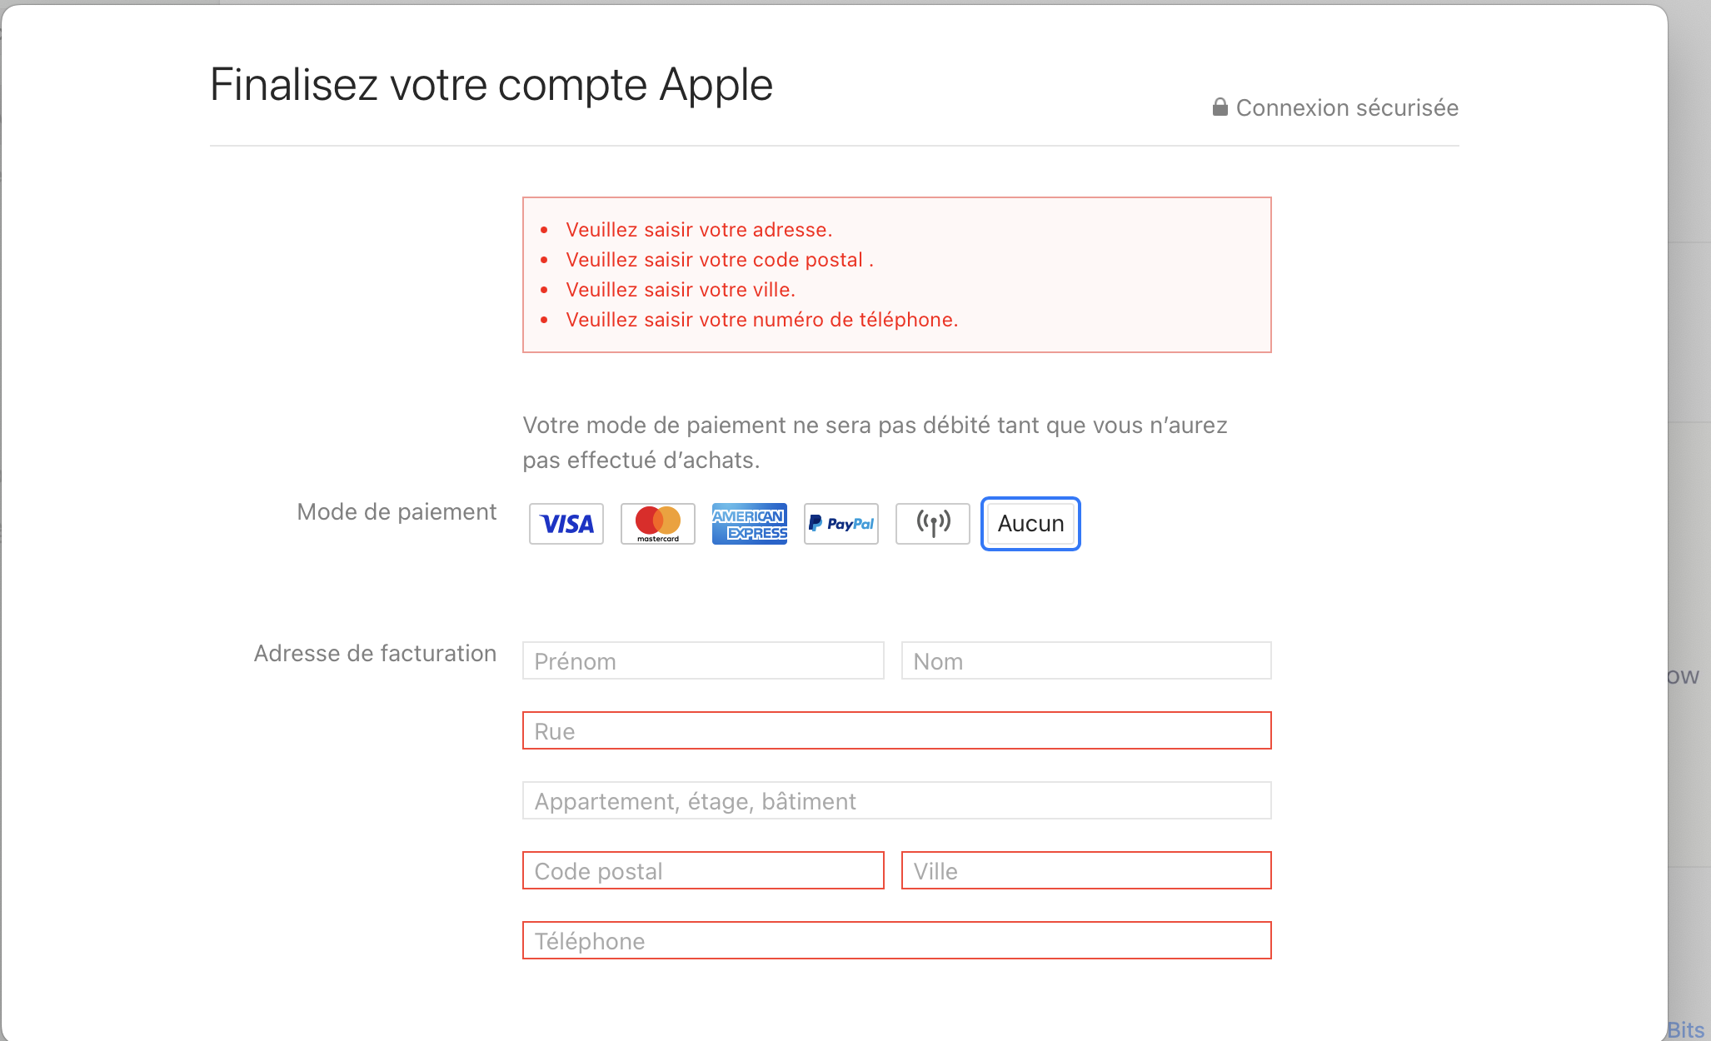Select PayPal as payment method
Screen dimensions: 1711x1041
coord(841,524)
